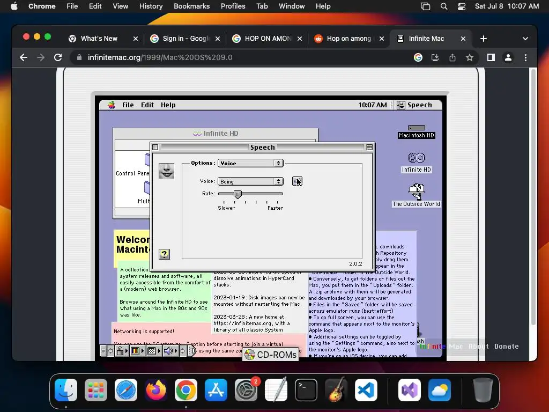
Task: Open the CD-ROMs drawer
Action: click(271, 355)
